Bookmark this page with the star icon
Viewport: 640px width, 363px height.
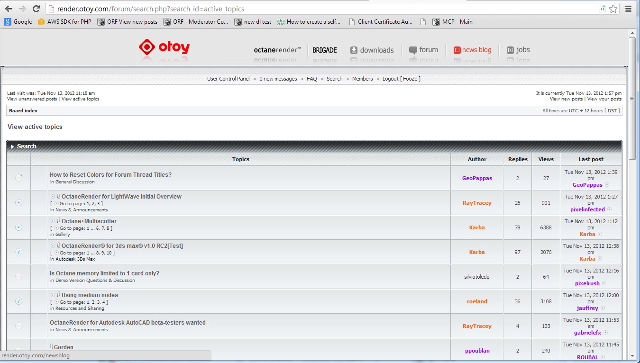pos(613,9)
